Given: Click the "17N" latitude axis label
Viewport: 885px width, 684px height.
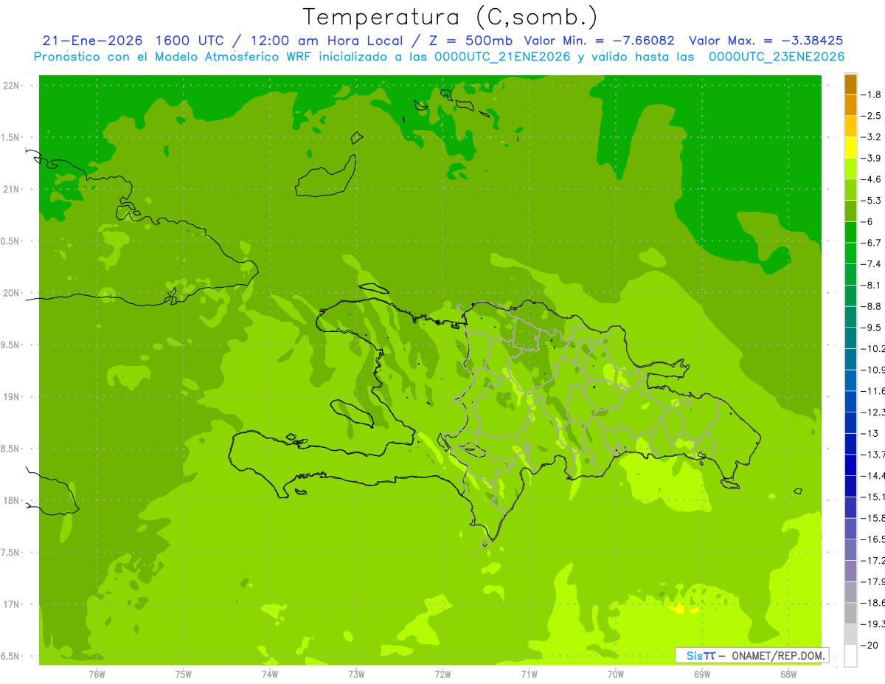Looking at the screenshot, I should coord(12,605).
